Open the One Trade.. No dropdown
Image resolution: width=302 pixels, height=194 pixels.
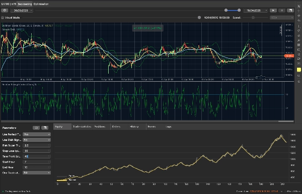pyautogui.click(x=37, y=173)
